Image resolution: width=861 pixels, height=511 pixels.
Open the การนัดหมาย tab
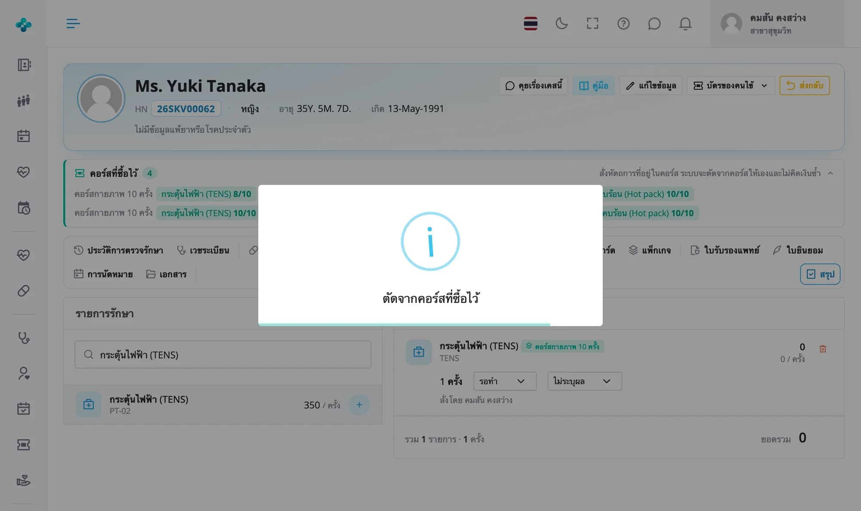point(103,274)
